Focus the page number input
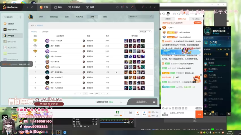This screenshot has width=241, height=135. pos(86,94)
